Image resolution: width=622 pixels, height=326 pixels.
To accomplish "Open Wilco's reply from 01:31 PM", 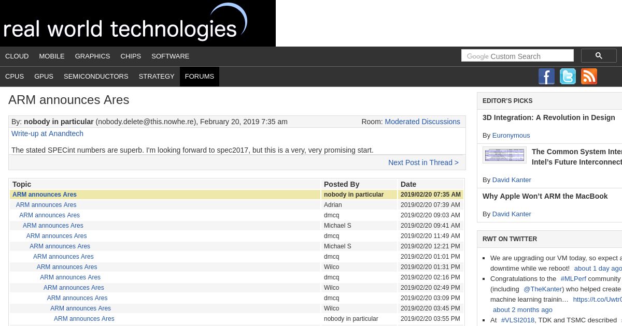I will click(67, 267).
